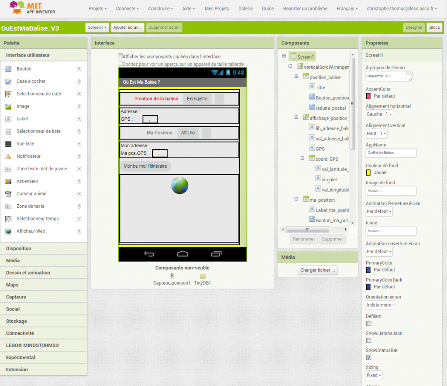Image resolution: width=447 pixels, height=386 pixels.
Task: Select the Sélectionneur temps palette icon
Action: click(9, 219)
